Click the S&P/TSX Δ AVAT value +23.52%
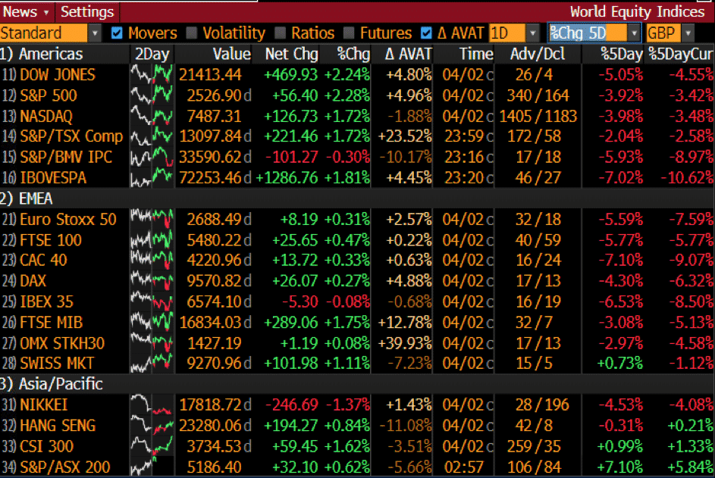This screenshot has height=478, width=715. click(x=404, y=136)
